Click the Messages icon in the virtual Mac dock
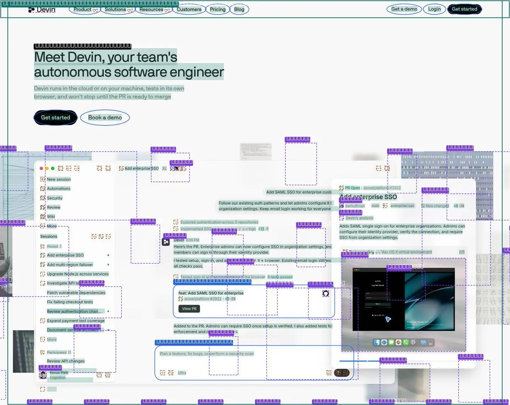 point(391,342)
